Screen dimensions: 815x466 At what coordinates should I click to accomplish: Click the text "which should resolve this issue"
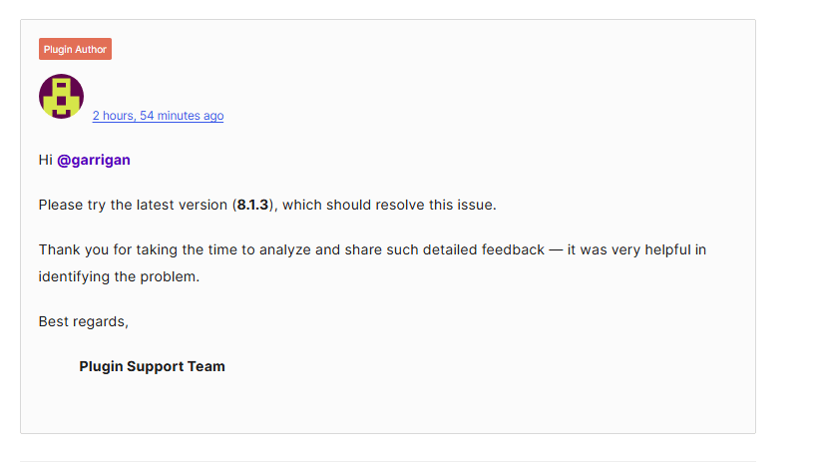click(389, 205)
